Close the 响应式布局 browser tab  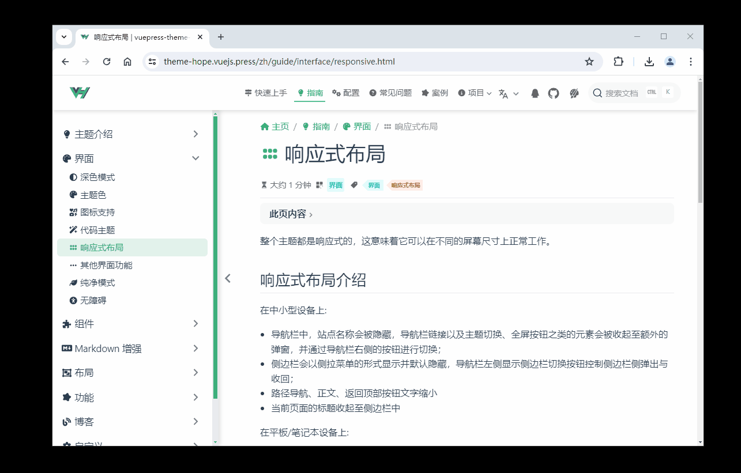pos(200,37)
